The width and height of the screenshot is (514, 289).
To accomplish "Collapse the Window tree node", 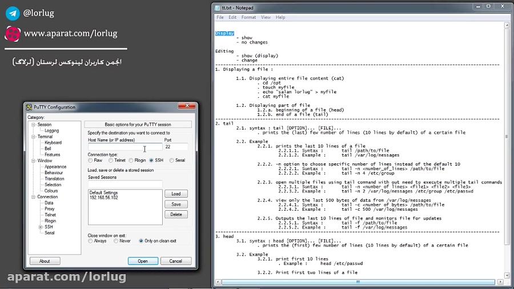I will (33, 161).
